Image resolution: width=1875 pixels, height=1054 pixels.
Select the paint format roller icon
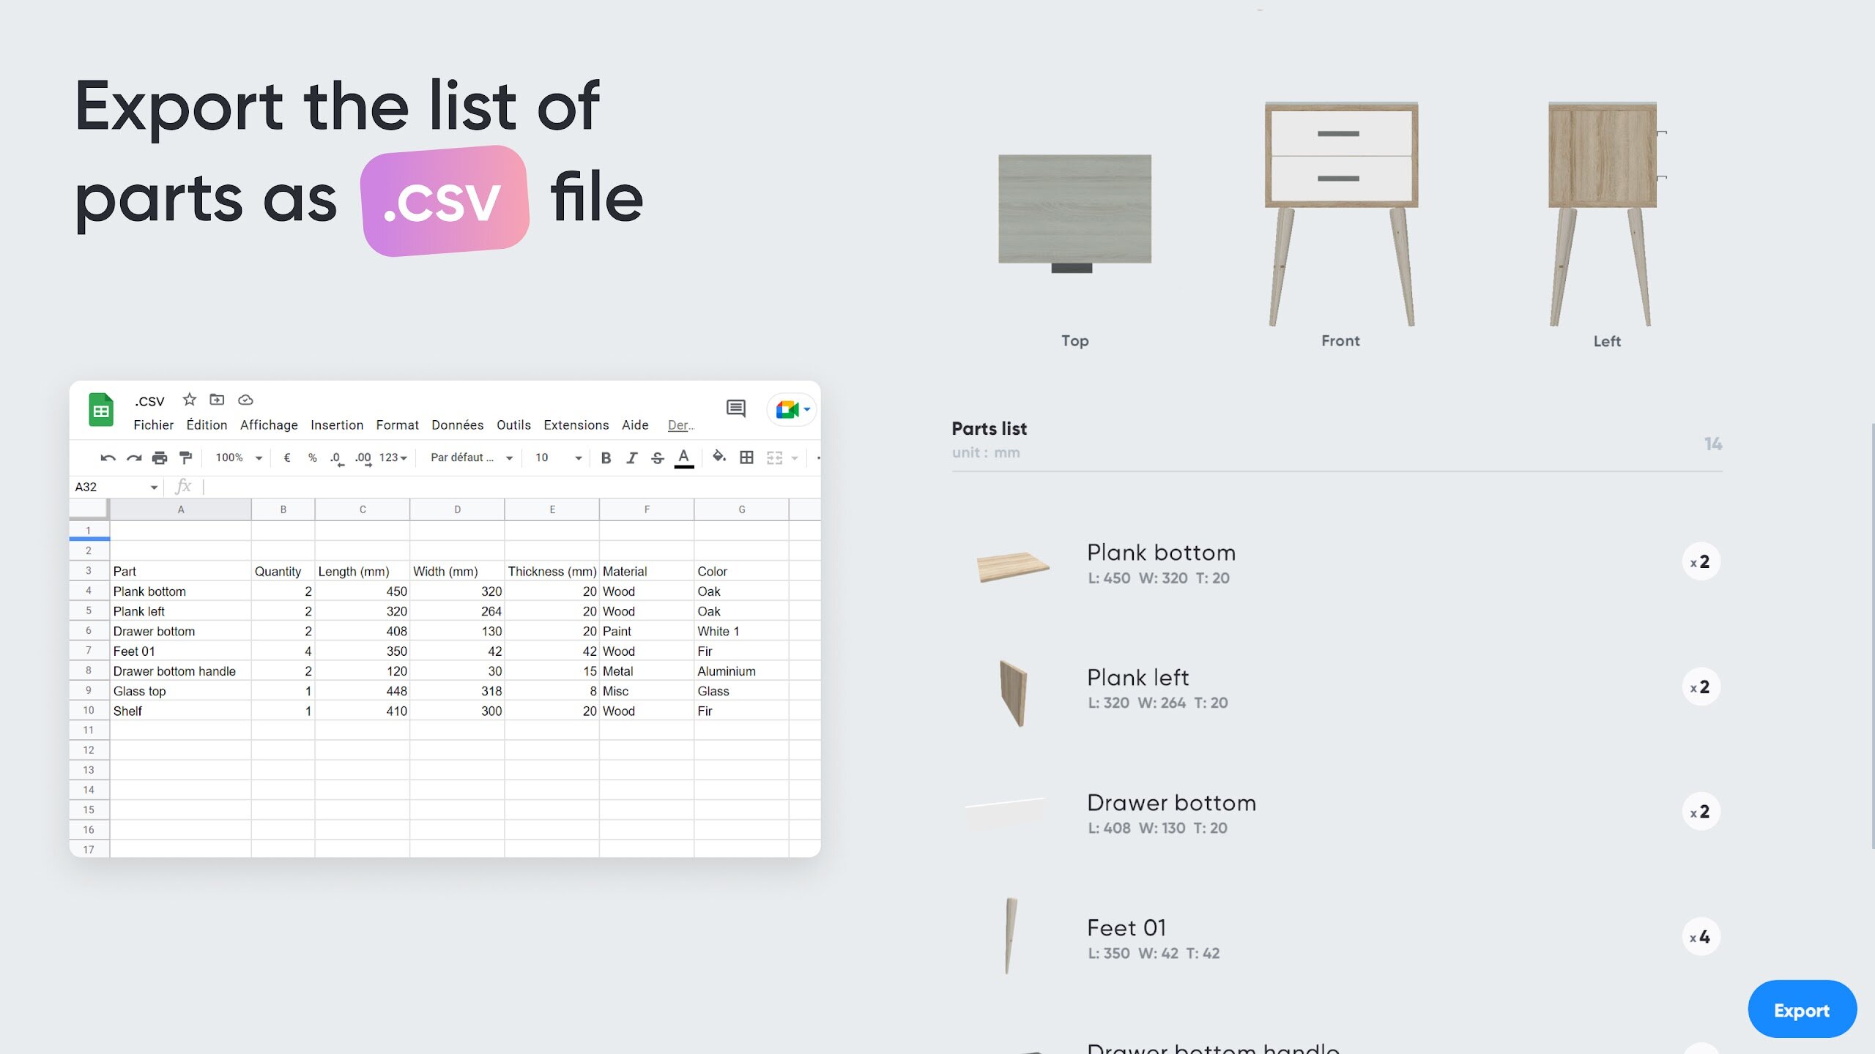tap(186, 458)
